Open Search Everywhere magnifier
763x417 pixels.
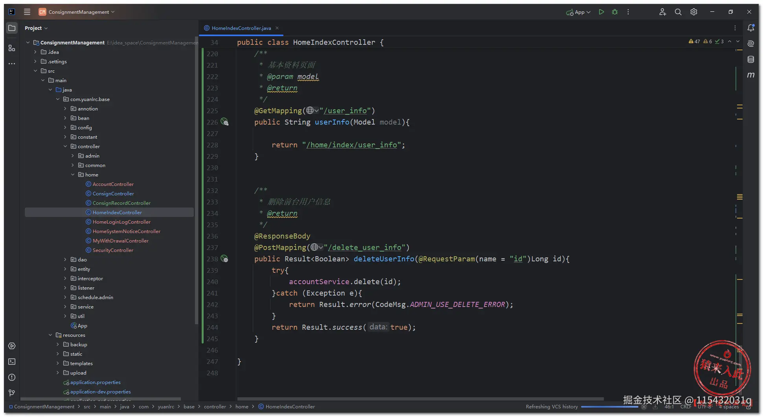click(x=678, y=12)
